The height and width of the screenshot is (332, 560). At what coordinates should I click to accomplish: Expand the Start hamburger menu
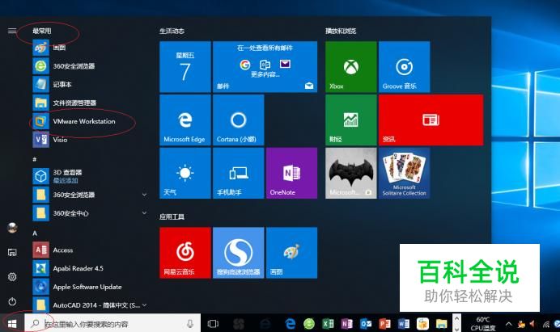pyautogui.click(x=12, y=31)
